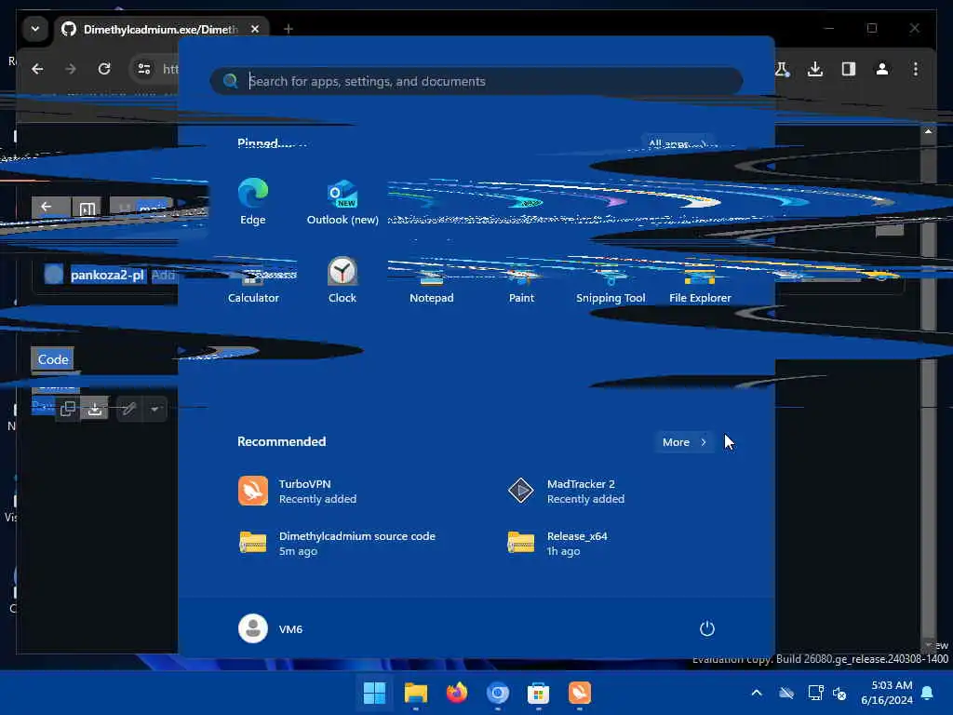Open Snipping Tool from pinned apps

611,286
